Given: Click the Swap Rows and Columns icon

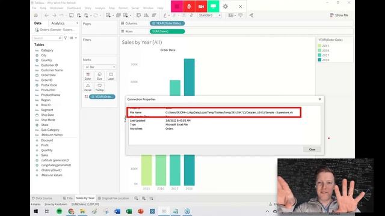Looking at the screenshot, I should click(139, 15).
